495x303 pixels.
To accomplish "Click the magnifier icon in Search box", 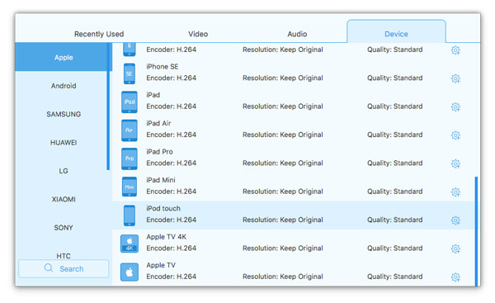I will click(x=49, y=268).
